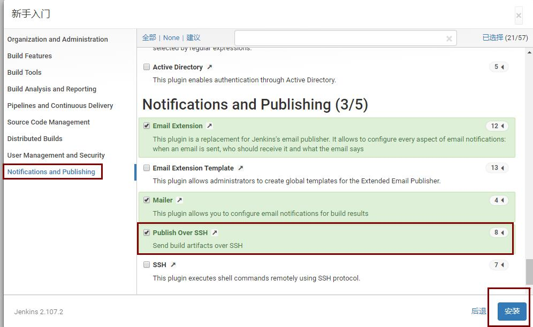Select suggested plugins with 建议 link
533x327 pixels.
coord(193,38)
